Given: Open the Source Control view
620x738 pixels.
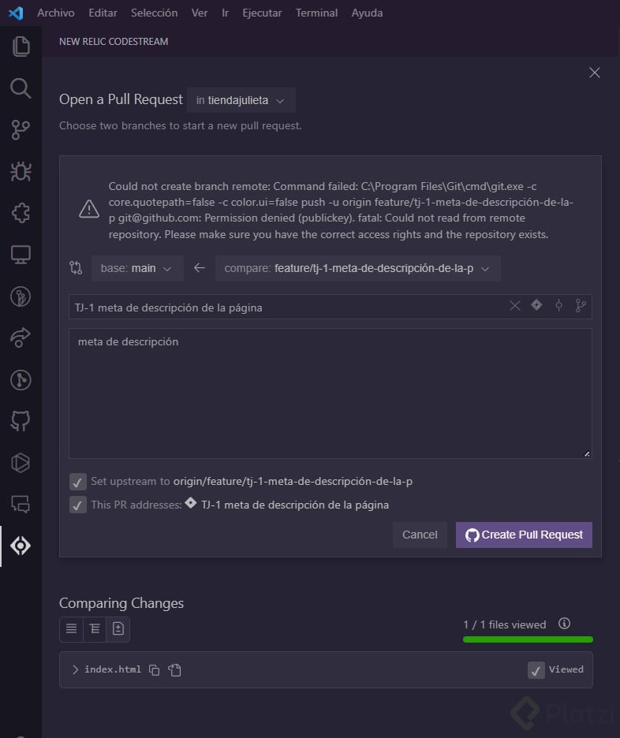Looking at the screenshot, I should [21, 130].
